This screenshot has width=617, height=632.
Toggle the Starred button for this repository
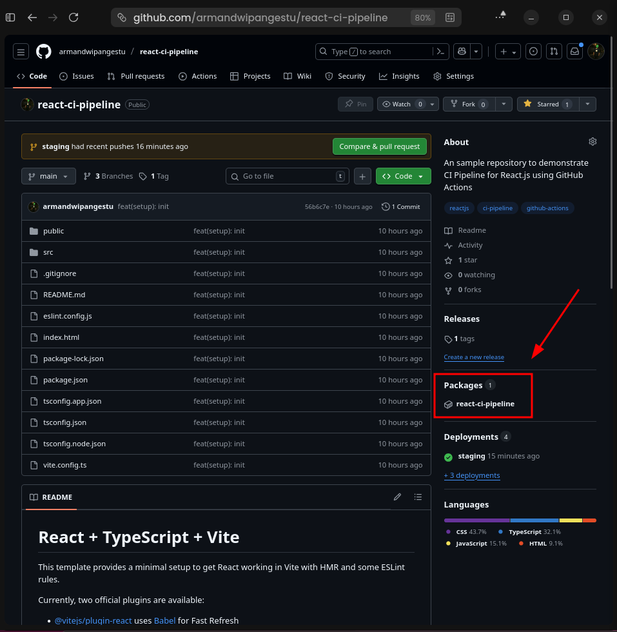tap(547, 104)
